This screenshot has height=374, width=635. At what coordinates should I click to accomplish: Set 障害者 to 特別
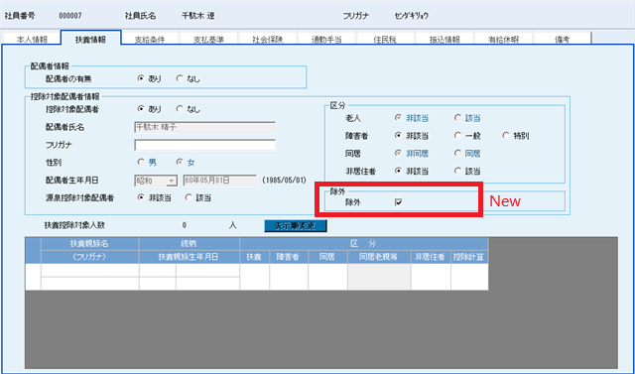(506, 136)
